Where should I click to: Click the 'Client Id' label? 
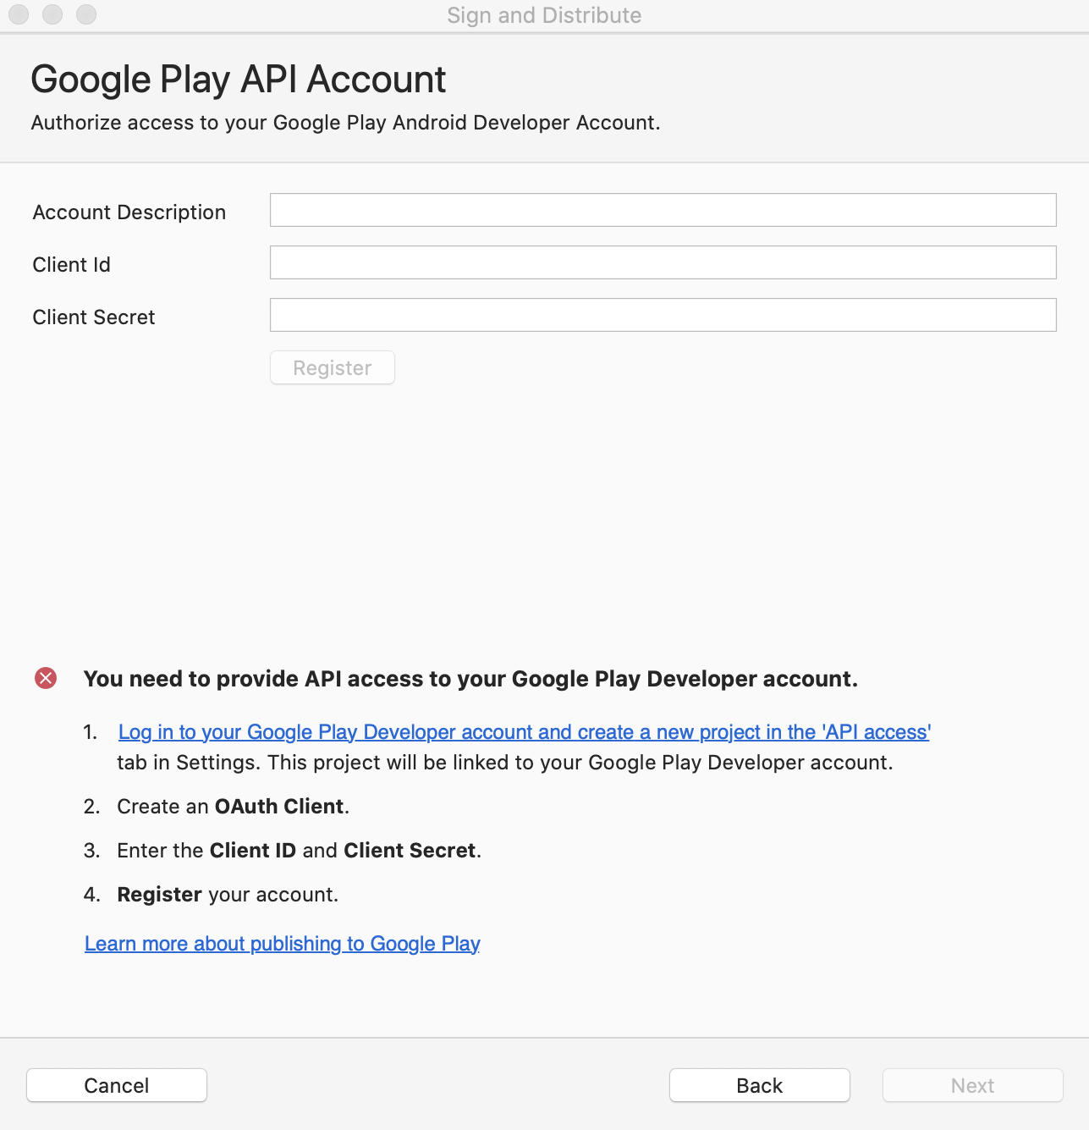coord(72,265)
